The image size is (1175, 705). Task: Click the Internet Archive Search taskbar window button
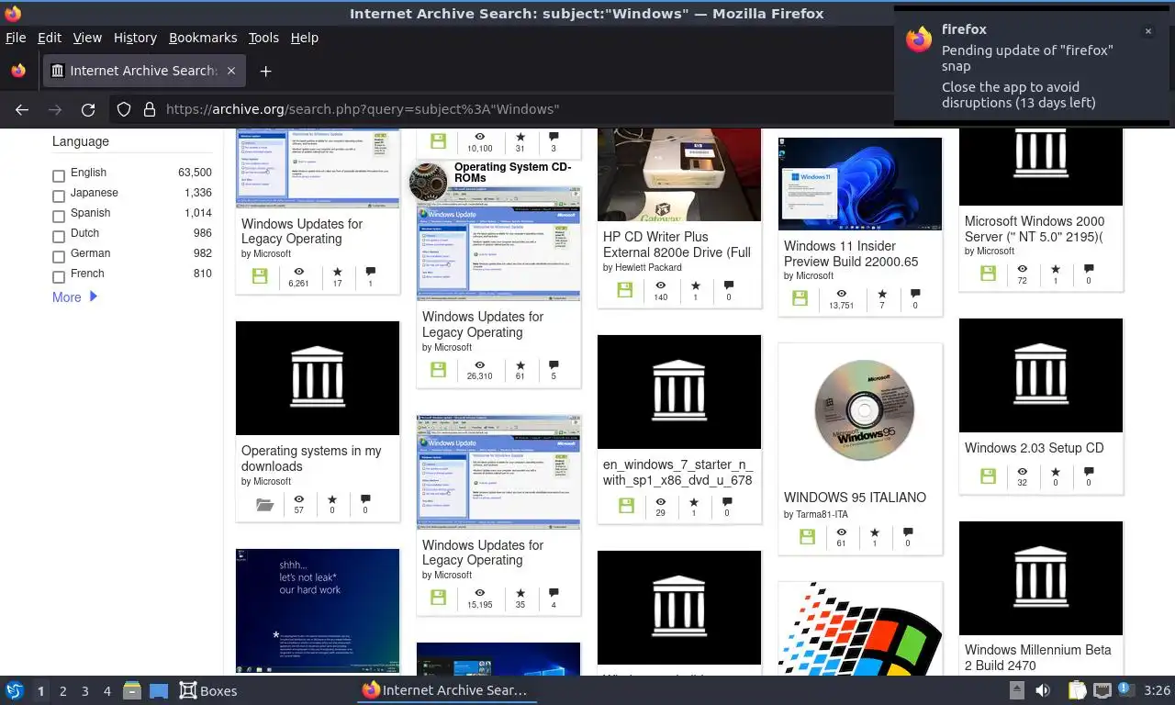[x=445, y=690]
